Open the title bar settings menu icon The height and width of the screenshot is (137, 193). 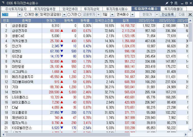click(176, 3)
